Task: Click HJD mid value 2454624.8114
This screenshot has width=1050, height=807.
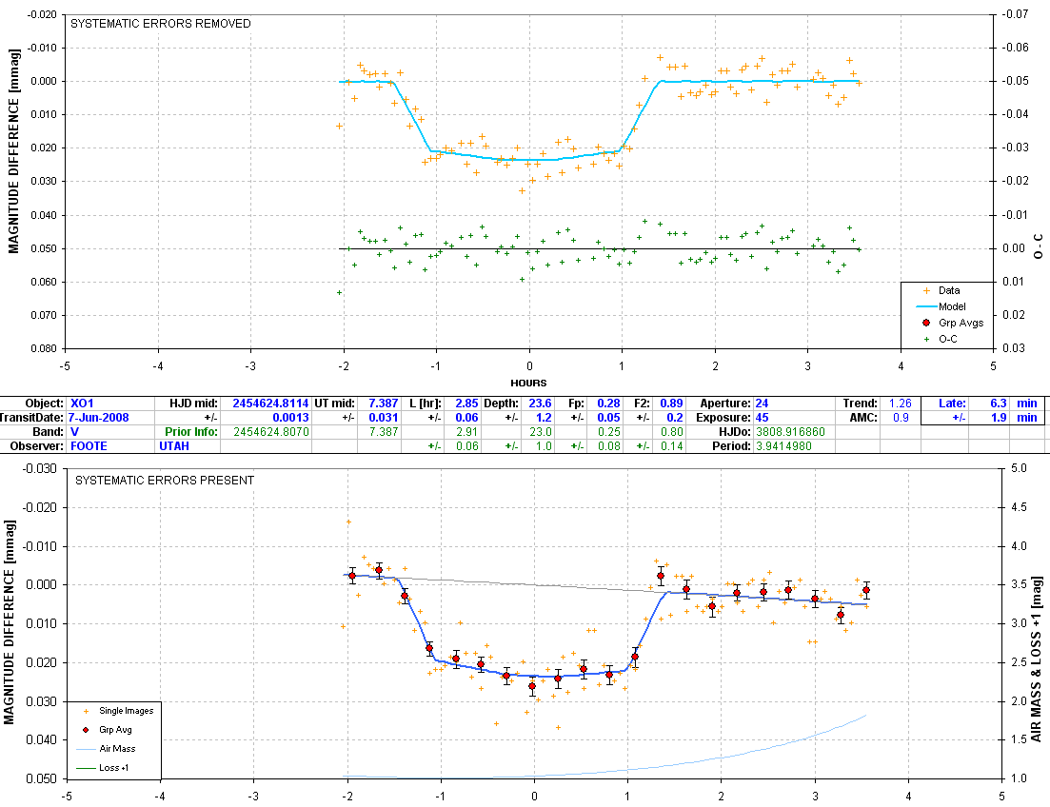Action: (x=270, y=403)
